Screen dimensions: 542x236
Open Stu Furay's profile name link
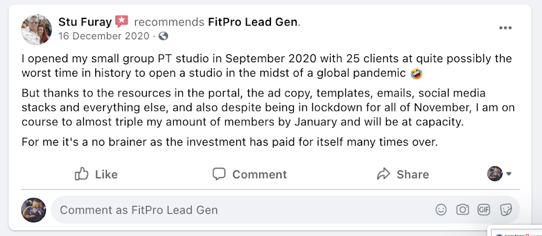(85, 22)
